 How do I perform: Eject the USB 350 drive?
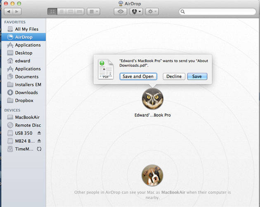click(x=39, y=133)
